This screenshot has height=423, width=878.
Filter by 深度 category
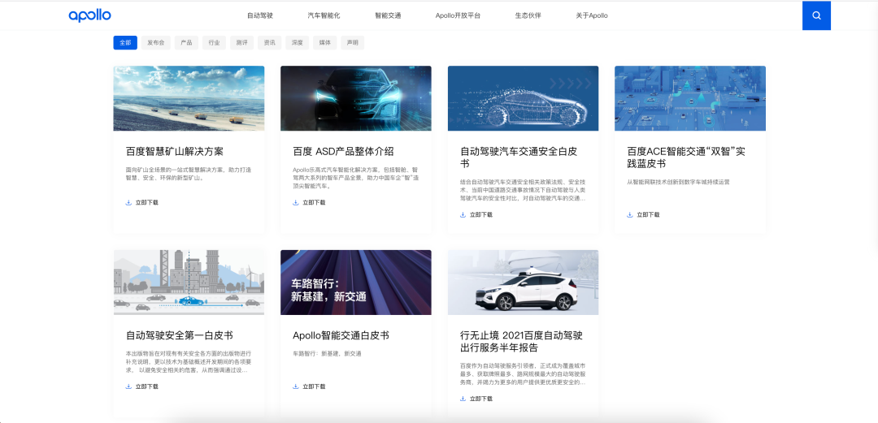[298, 42]
